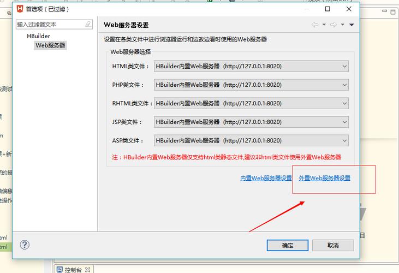Click the PHP类文件 label
This screenshot has width=399, height=273.
coord(128,85)
